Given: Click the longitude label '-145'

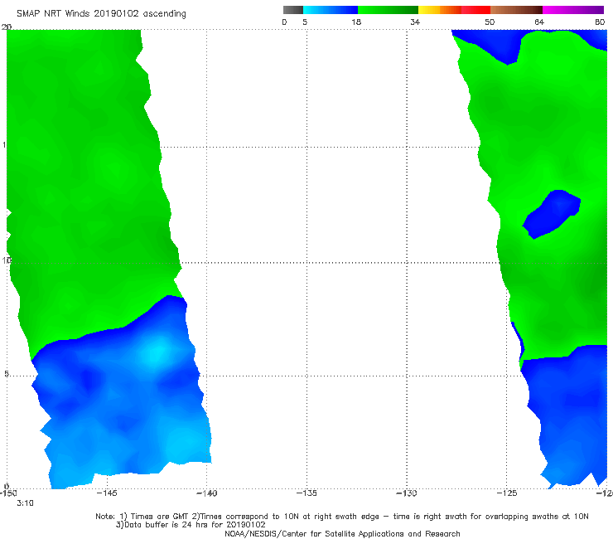Looking at the screenshot, I should pyautogui.click(x=107, y=493).
